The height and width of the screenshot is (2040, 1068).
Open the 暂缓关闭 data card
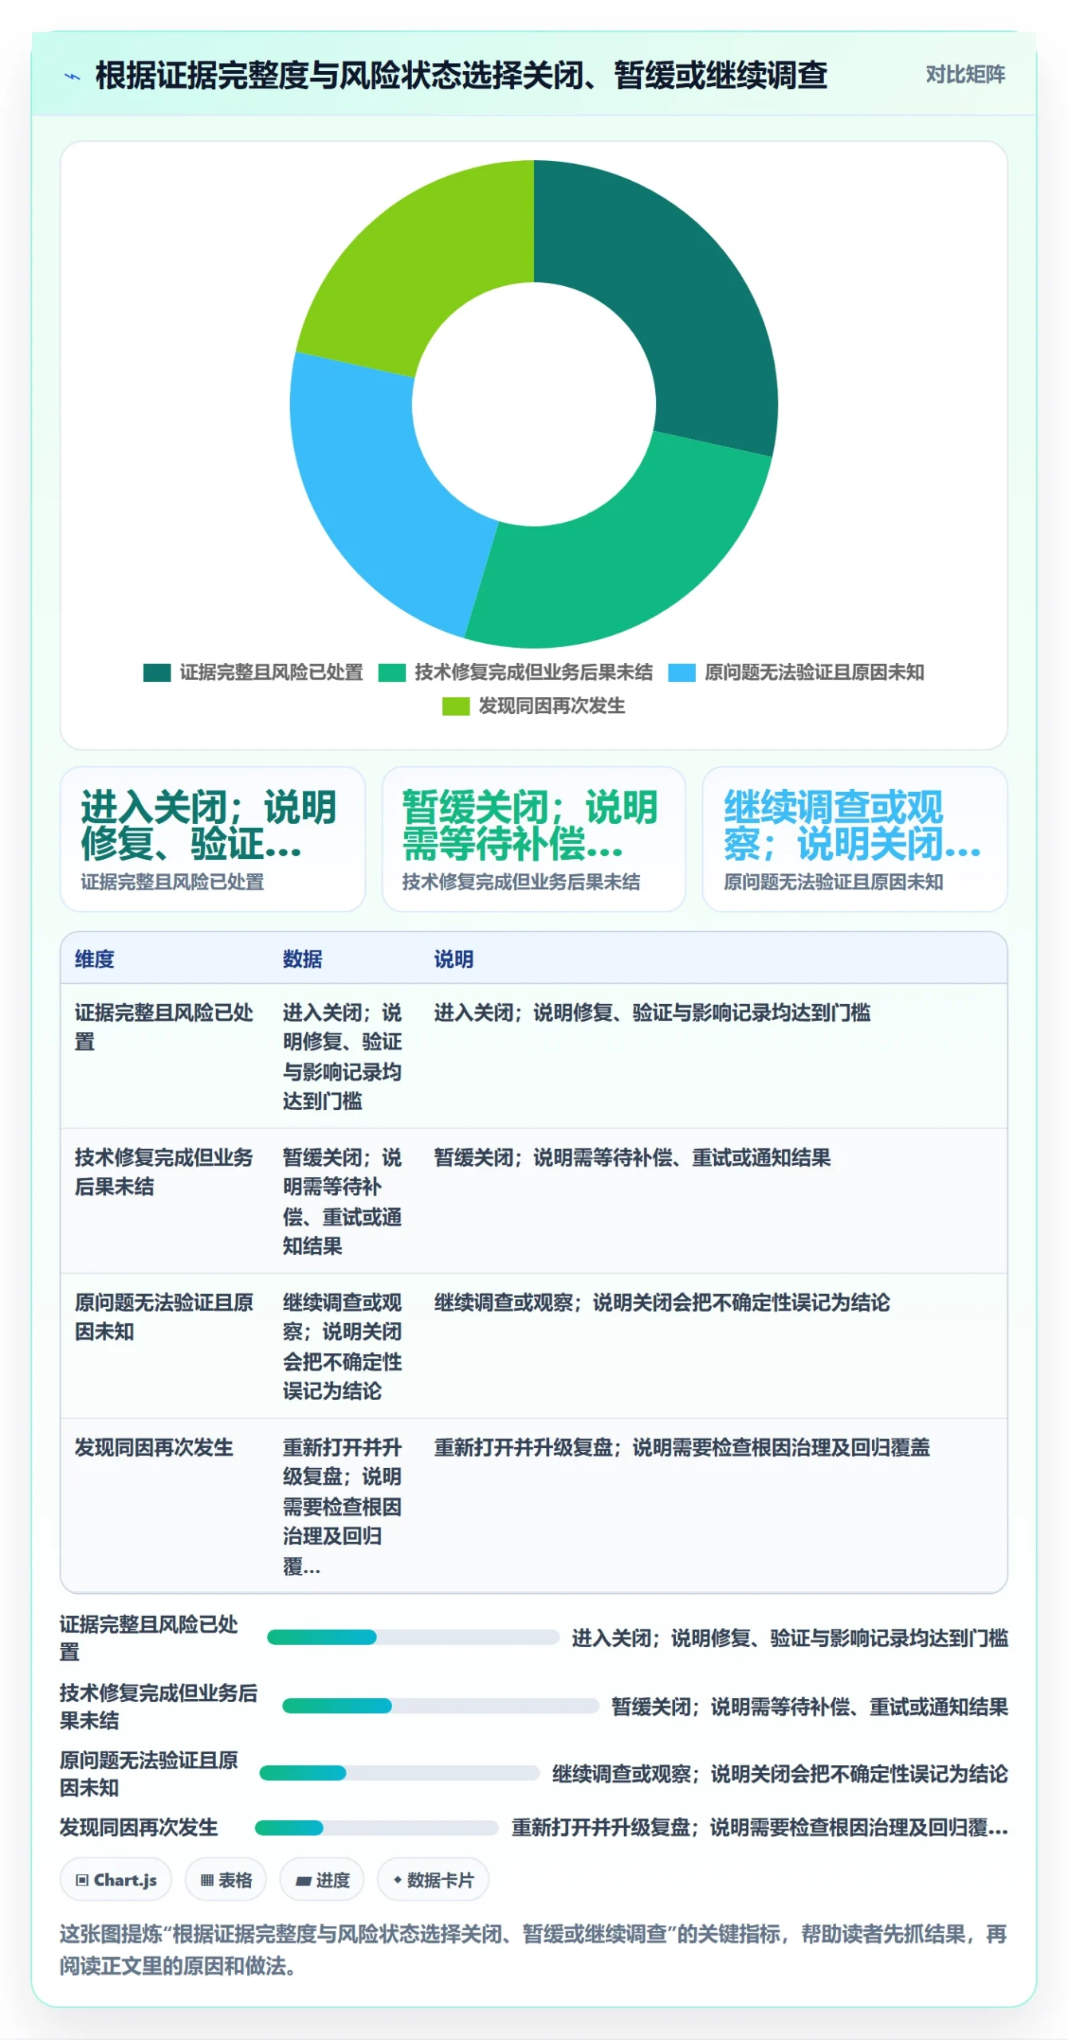pyautogui.click(x=533, y=839)
